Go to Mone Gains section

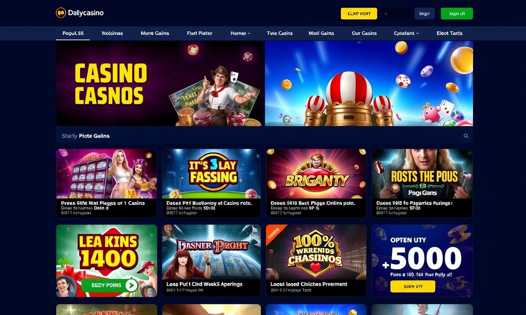coord(155,33)
